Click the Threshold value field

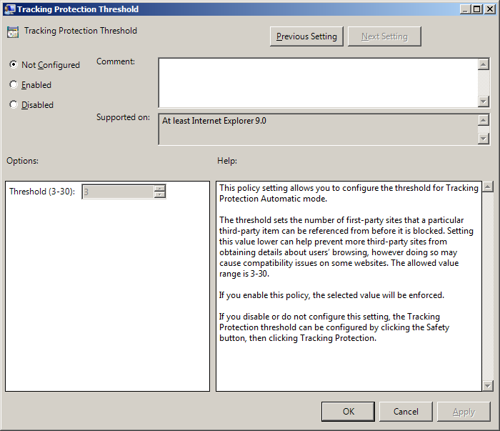click(x=118, y=192)
